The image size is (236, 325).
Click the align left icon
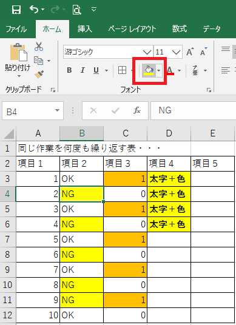(x=226, y=70)
